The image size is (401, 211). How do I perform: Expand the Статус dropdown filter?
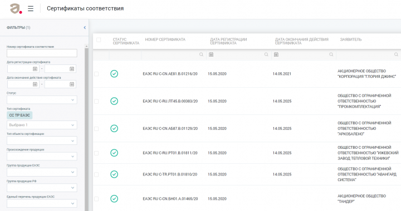pos(42,100)
